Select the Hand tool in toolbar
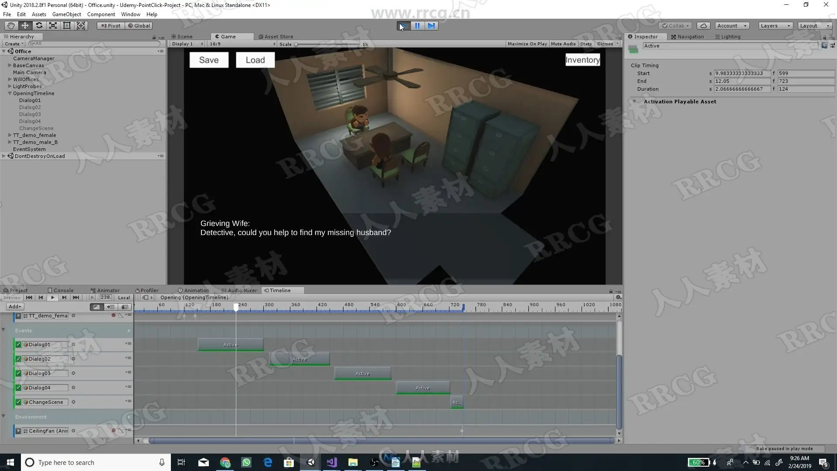Viewport: 837px width, 471px height. tap(11, 26)
